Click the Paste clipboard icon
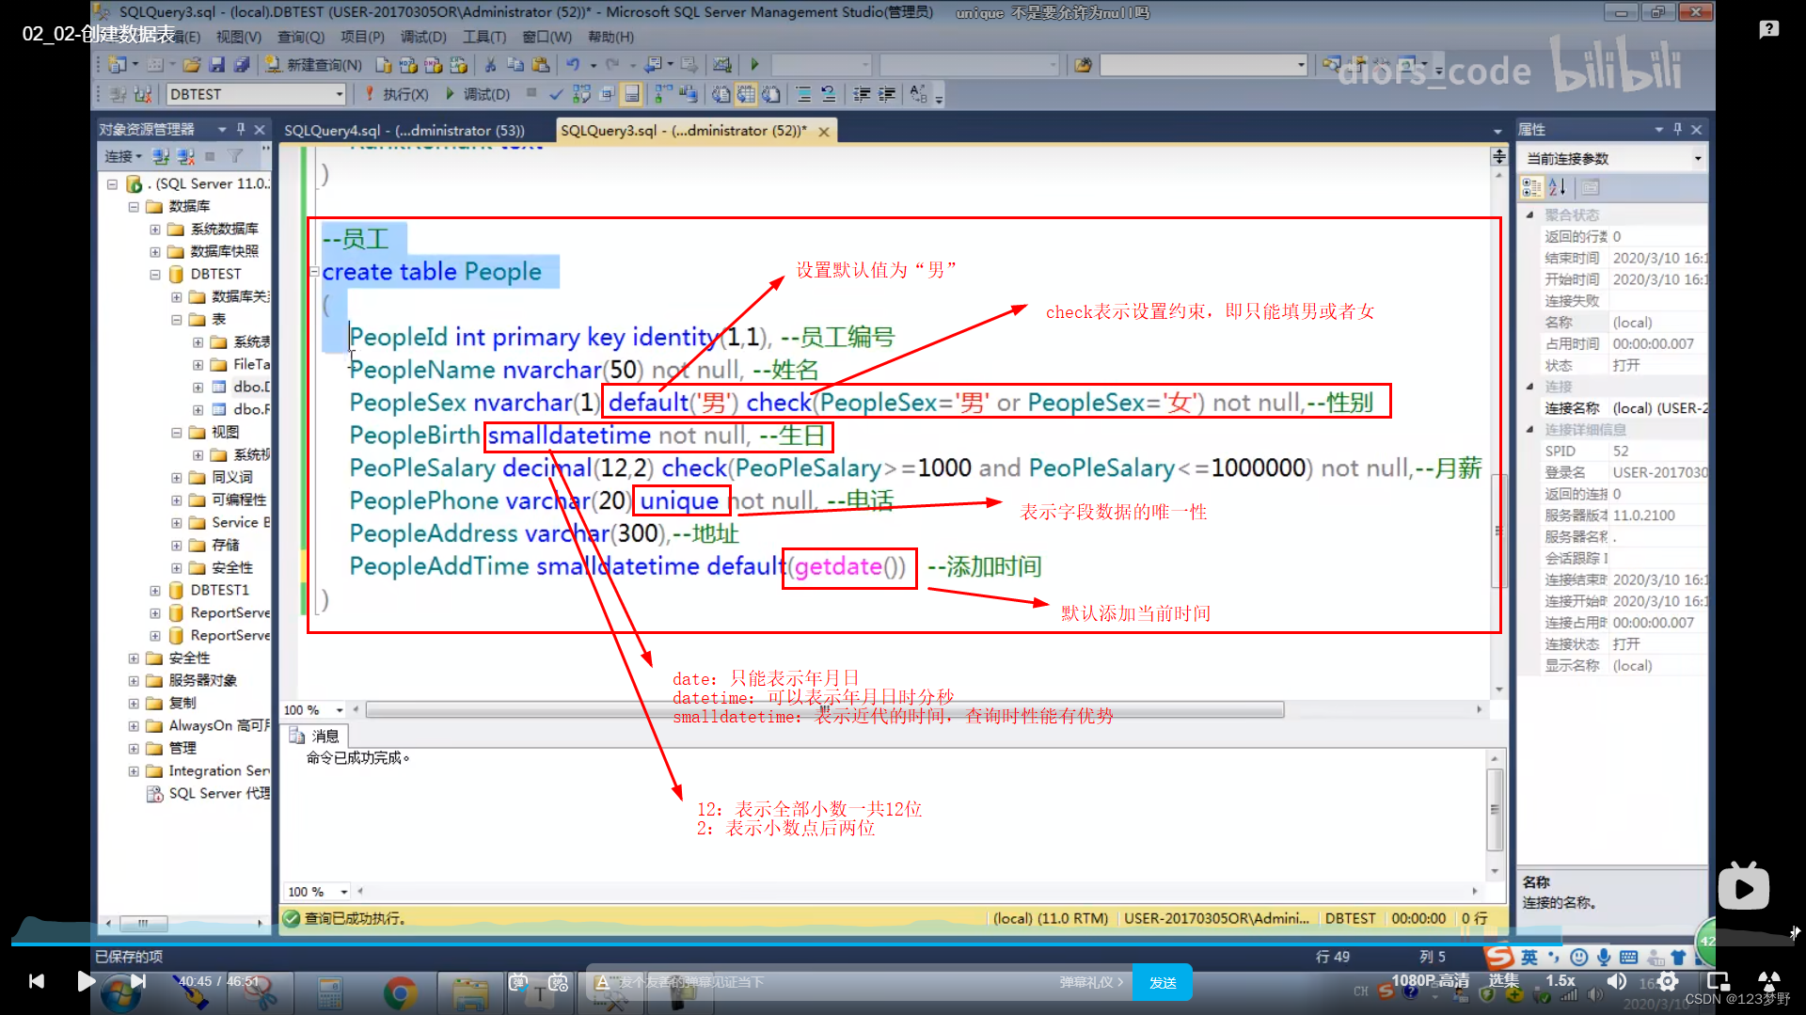Screen dimensions: 1806x1015 tap(540, 65)
